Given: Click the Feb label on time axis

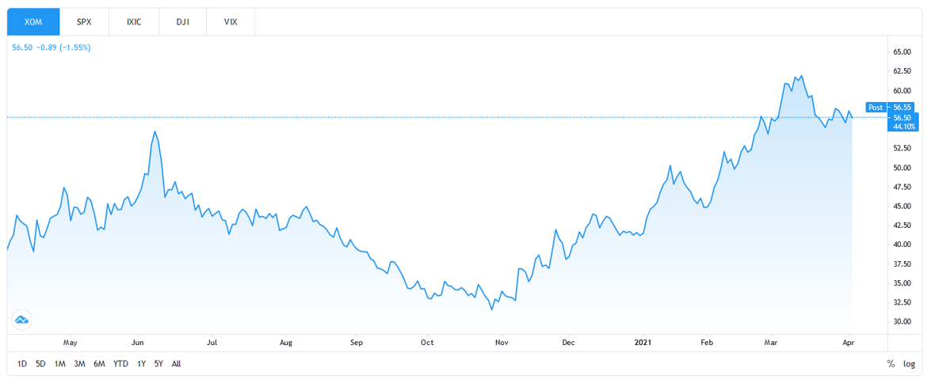Looking at the screenshot, I should 708,343.
